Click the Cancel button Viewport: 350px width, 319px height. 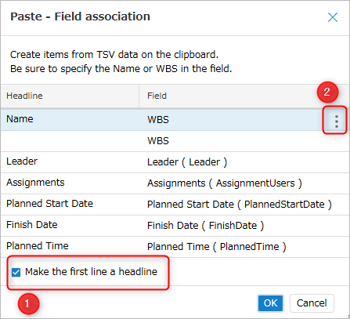[312, 303]
